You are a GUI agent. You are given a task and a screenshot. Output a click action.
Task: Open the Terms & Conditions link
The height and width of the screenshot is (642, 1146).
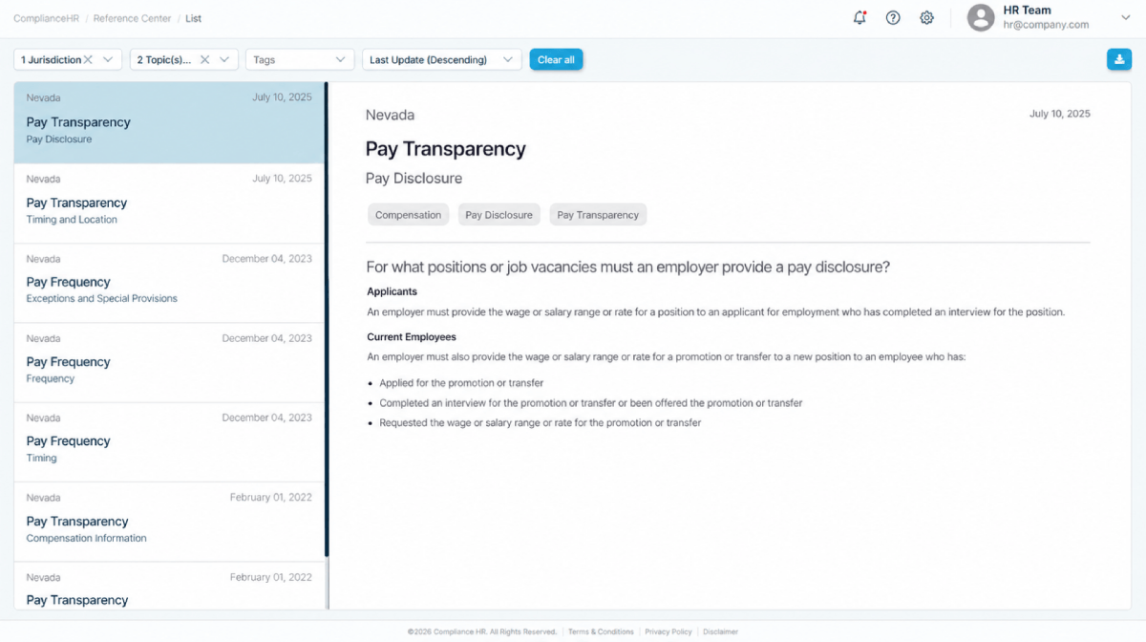(601, 631)
